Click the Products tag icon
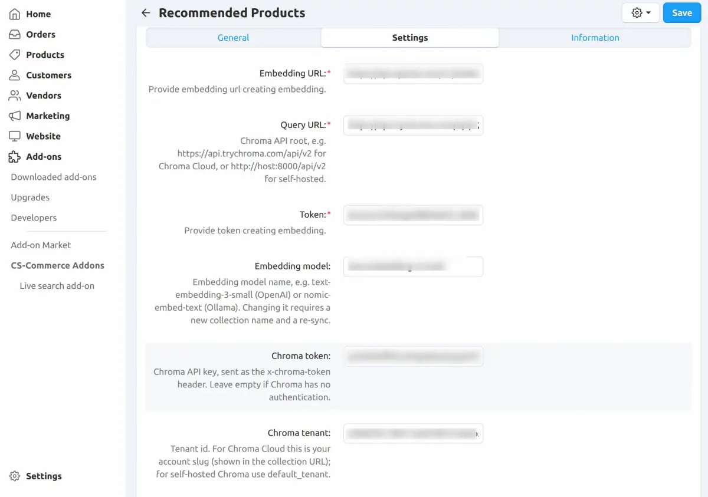Image resolution: width=708 pixels, height=497 pixels. tap(15, 55)
